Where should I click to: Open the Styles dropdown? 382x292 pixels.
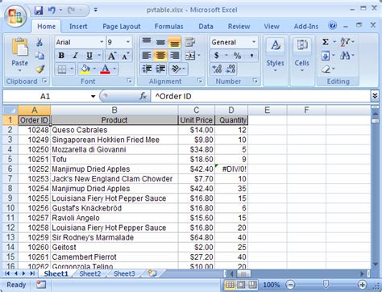tap(275, 60)
